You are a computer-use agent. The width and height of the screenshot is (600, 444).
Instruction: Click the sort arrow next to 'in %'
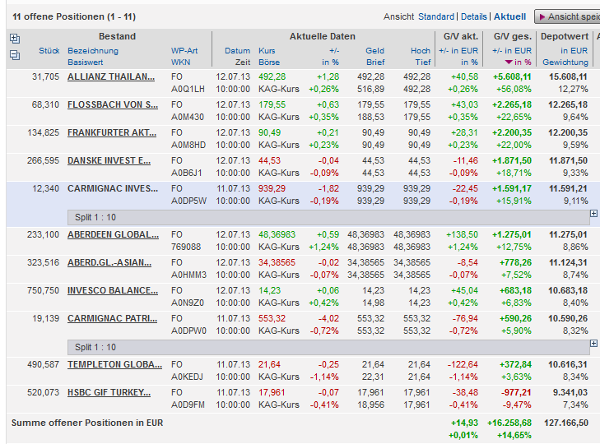[x=509, y=62]
